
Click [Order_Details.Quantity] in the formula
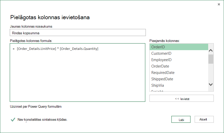point(79,49)
